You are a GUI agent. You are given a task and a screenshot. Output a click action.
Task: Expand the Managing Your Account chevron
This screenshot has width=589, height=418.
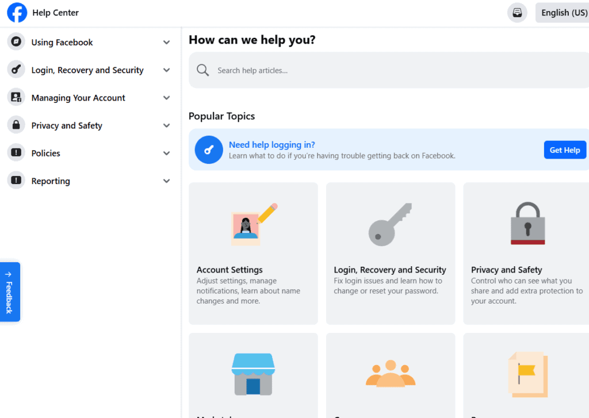(x=166, y=98)
